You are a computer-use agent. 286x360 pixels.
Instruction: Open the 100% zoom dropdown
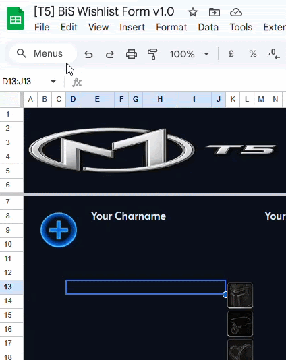190,54
